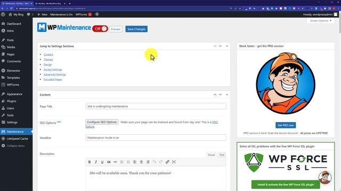Click Collapse menu in sidebar

point(16,146)
